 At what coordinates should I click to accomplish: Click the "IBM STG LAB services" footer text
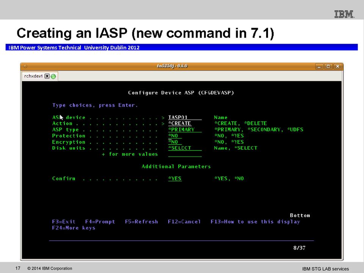[325, 269]
